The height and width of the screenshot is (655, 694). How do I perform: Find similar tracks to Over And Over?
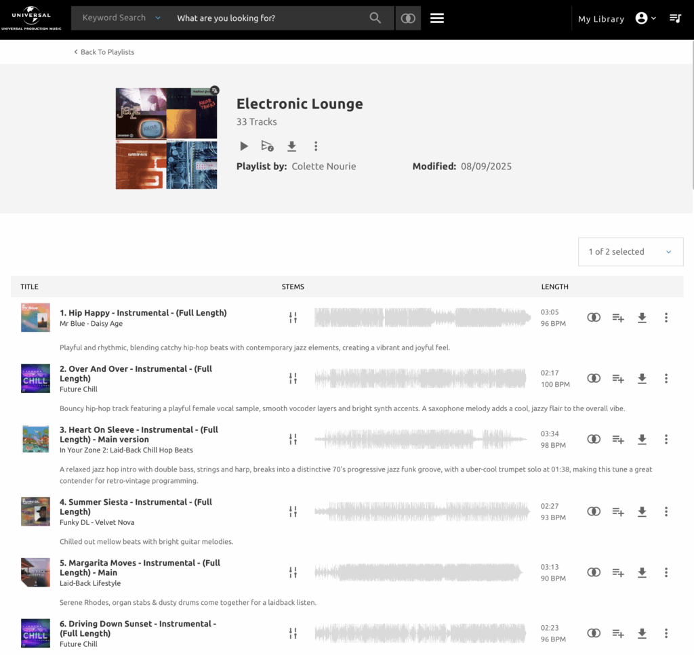point(594,379)
